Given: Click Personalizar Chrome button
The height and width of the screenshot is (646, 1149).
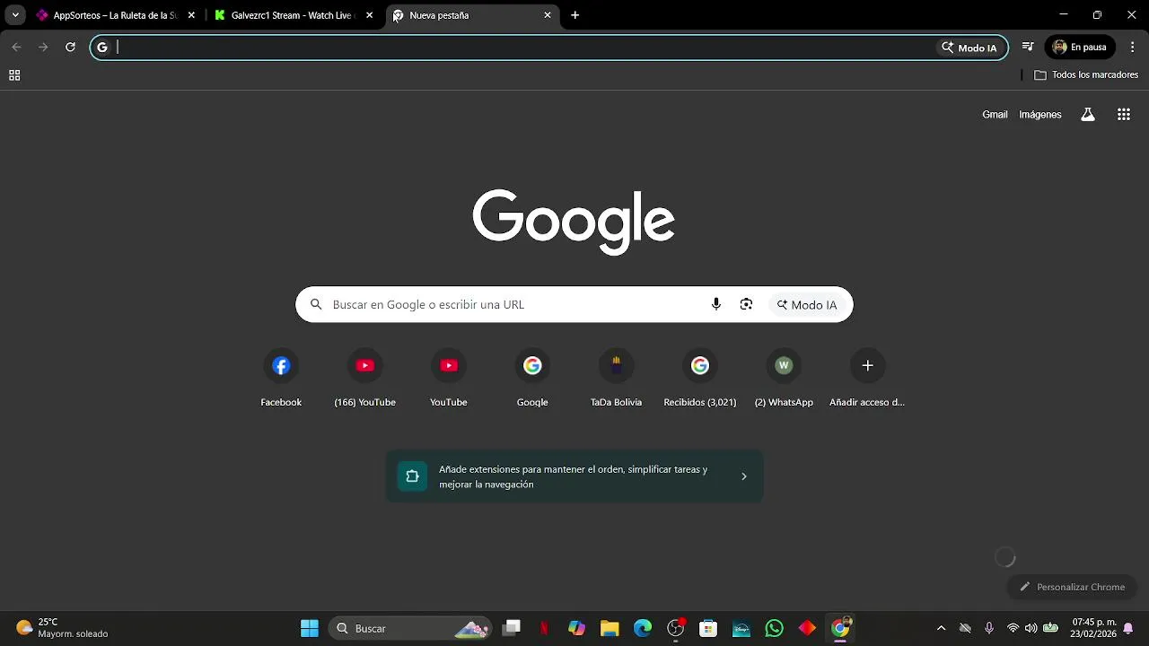Looking at the screenshot, I should pyautogui.click(x=1072, y=587).
